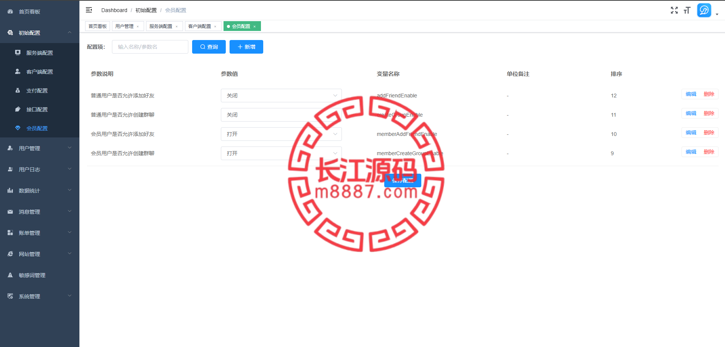
Task: Collapse sidebar with hamburger icon
Action: click(x=89, y=10)
